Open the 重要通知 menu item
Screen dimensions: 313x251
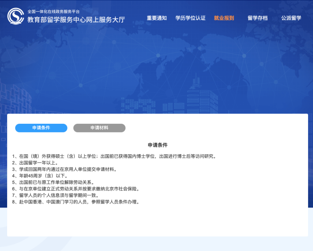(157, 18)
